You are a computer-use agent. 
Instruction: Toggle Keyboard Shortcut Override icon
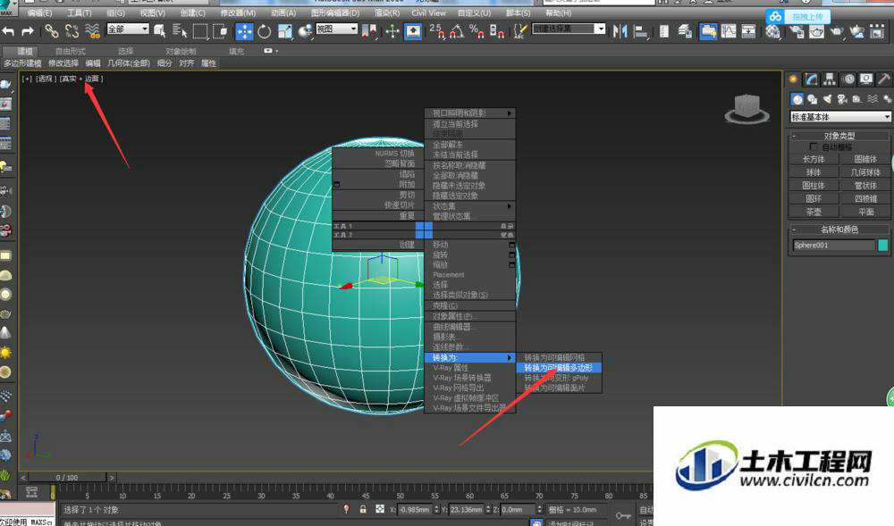click(413, 31)
